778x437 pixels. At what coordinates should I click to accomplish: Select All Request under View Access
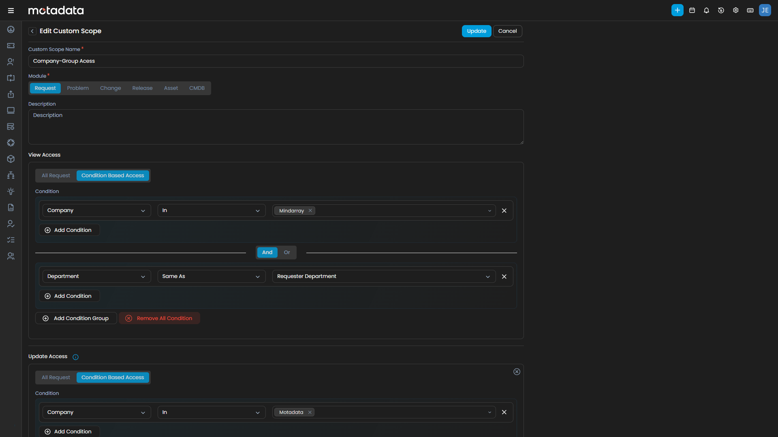pos(56,176)
